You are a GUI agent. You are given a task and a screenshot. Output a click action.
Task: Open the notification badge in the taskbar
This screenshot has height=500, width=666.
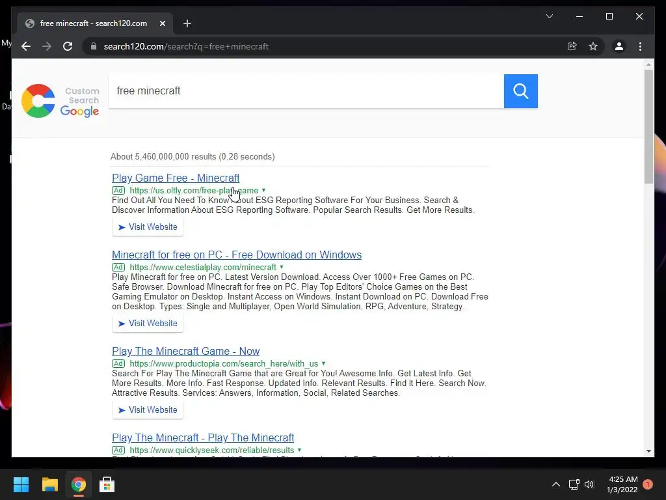pos(648,484)
